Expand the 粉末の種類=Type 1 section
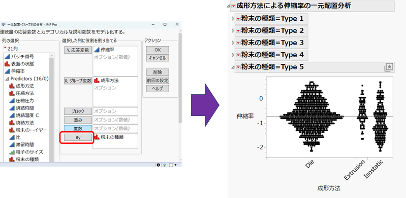 233,19
